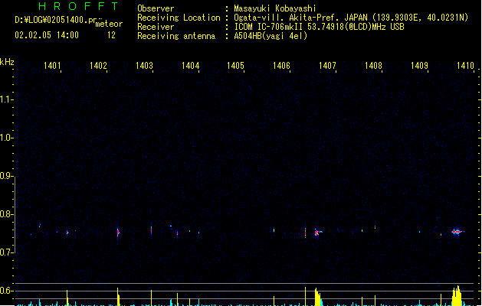Click the Receiver field label
The height and width of the screenshot is (306, 482).
pos(156,27)
